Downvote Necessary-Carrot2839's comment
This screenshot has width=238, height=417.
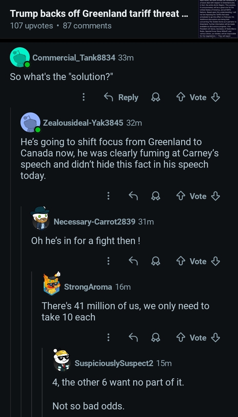[x=216, y=261]
